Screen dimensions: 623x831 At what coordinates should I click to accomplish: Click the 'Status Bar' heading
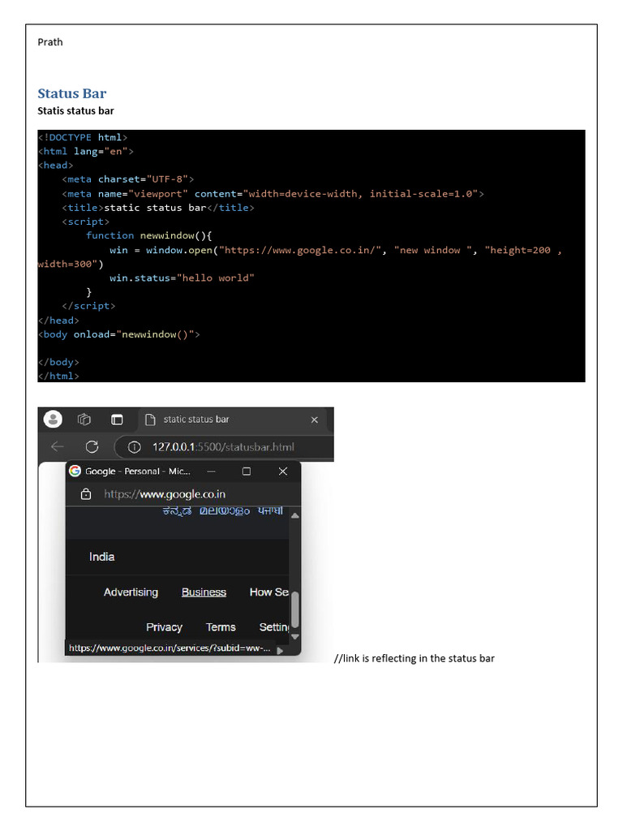(72, 94)
